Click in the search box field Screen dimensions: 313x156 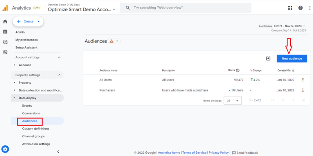[185, 8]
